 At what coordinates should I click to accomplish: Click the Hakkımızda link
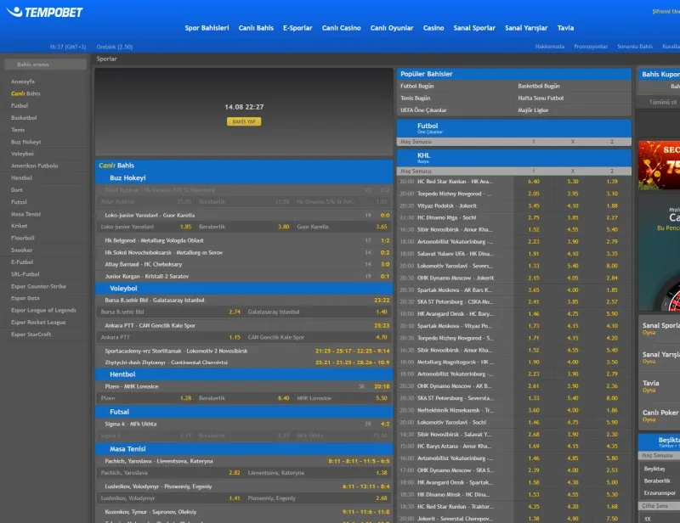549,47
